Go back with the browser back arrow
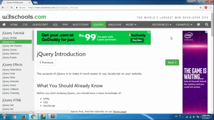 (3, 7)
